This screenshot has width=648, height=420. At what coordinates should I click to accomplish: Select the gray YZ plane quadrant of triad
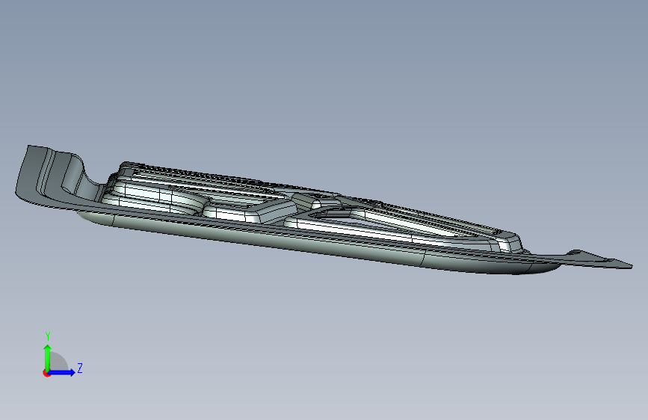click(x=58, y=362)
